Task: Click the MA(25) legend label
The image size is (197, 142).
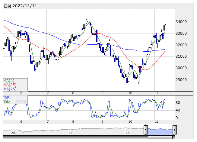Action: (10, 85)
